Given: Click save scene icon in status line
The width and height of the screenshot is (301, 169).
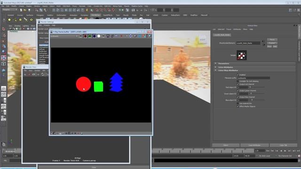Looking at the screenshot, I should point(29,10).
